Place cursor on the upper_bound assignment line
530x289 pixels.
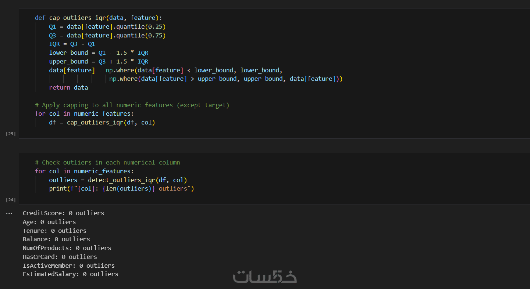tap(99, 62)
